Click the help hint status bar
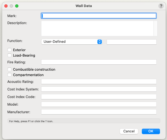The image size is (167, 140). 84,121
